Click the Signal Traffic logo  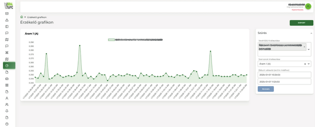coord(9,6)
